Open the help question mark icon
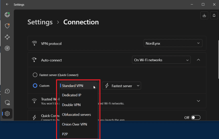The width and height of the screenshot is (219, 139). pyautogui.click(x=7, y=91)
